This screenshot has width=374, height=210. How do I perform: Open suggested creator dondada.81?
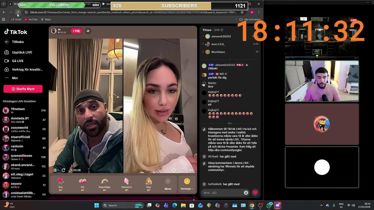click(x=24, y=120)
